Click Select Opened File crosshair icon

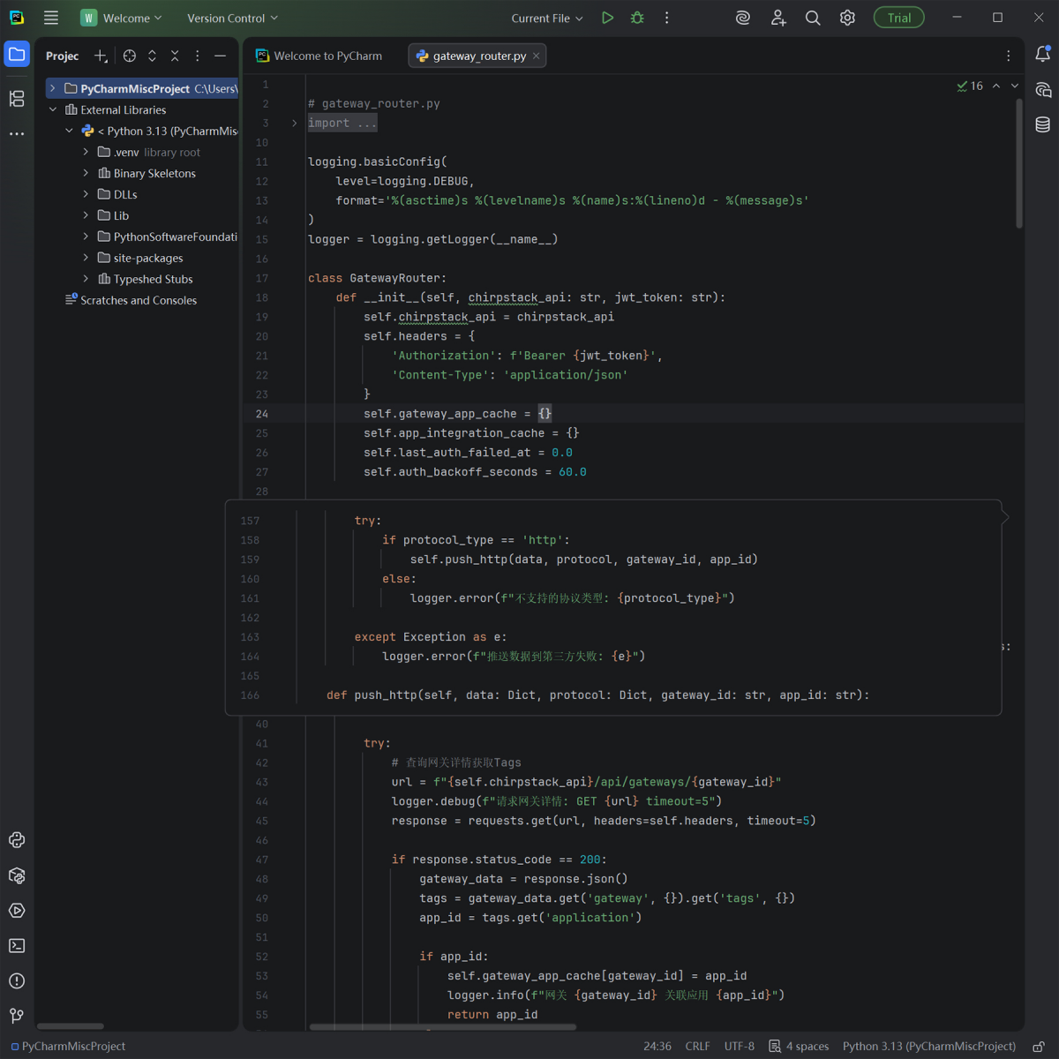pos(130,56)
